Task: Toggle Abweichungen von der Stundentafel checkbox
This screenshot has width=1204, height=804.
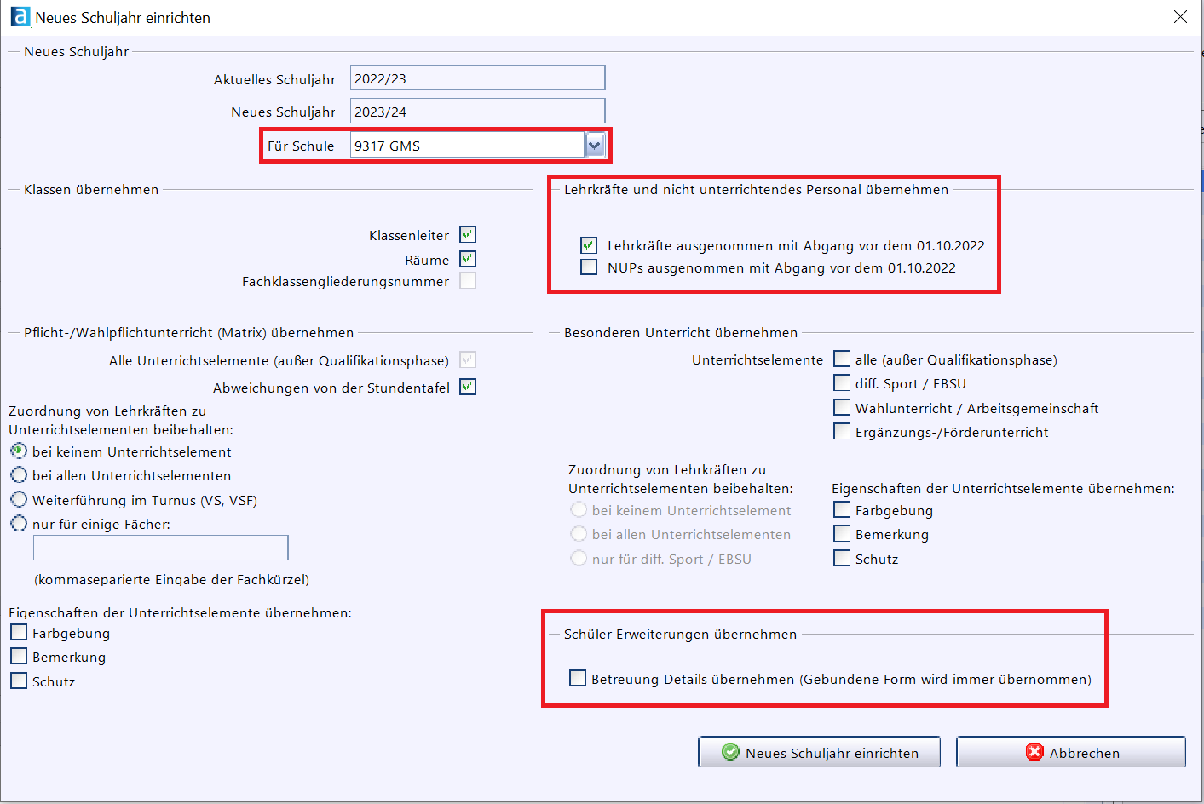Action: pyautogui.click(x=468, y=387)
